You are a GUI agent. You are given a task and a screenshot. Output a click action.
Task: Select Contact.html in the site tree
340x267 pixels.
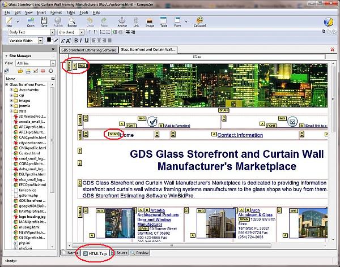point(29,153)
